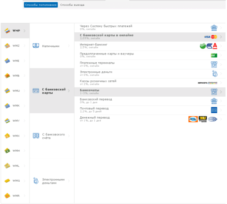Switch to Способы вывода tab
The height and width of the screenshot is (204, 227).
tap(72, 5)
